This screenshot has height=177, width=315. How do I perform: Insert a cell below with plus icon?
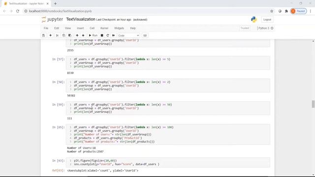[50, 35]
